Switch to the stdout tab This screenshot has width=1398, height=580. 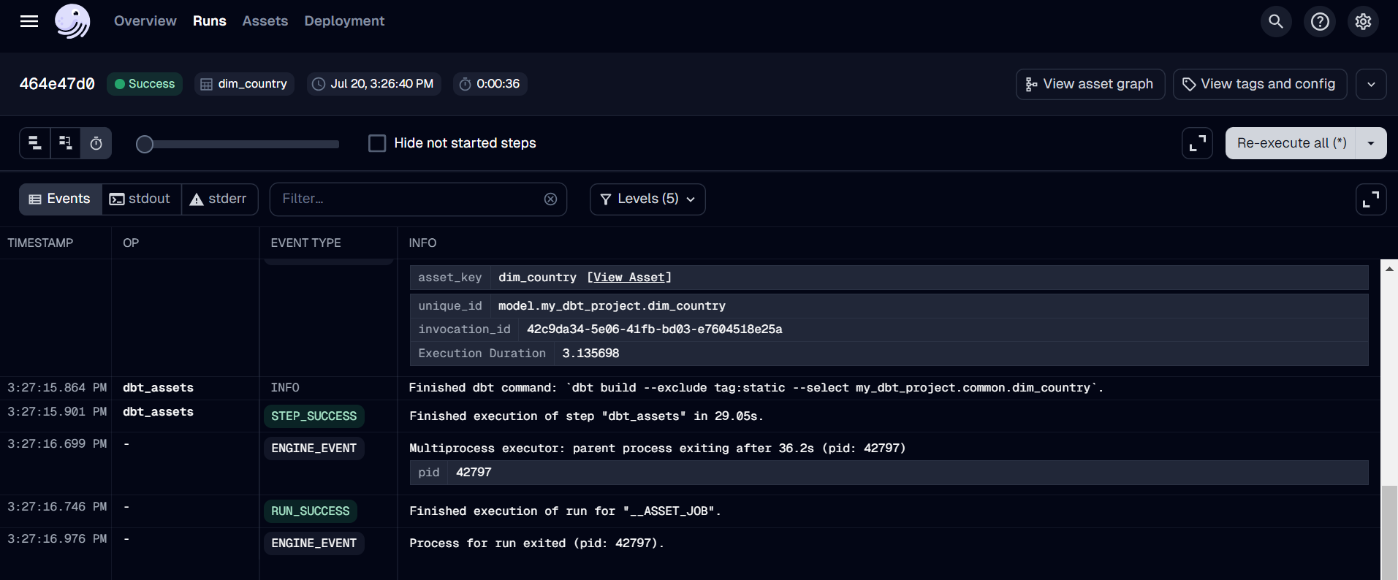pos(141,199)
